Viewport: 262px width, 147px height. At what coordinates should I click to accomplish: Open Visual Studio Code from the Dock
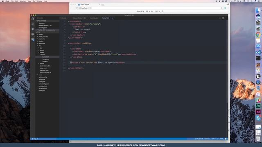[x=258, y=52]
